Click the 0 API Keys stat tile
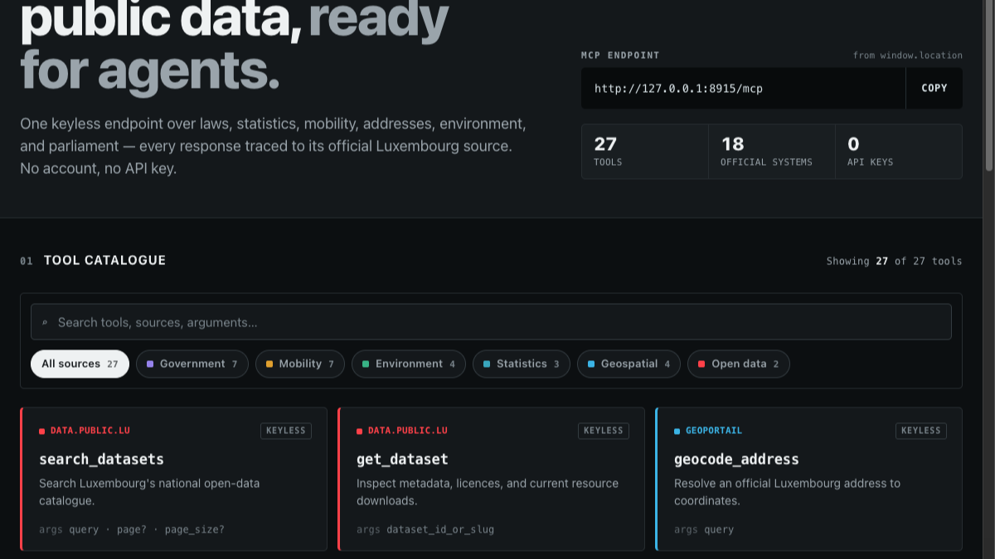This screenshot has height=559, width=995. (899, 152)
